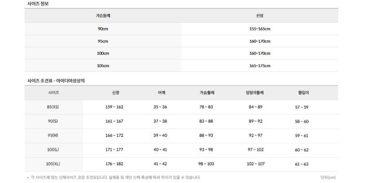Click the 어깨 column header
This screenshot has width=386, height=183.
click(161, 93)
